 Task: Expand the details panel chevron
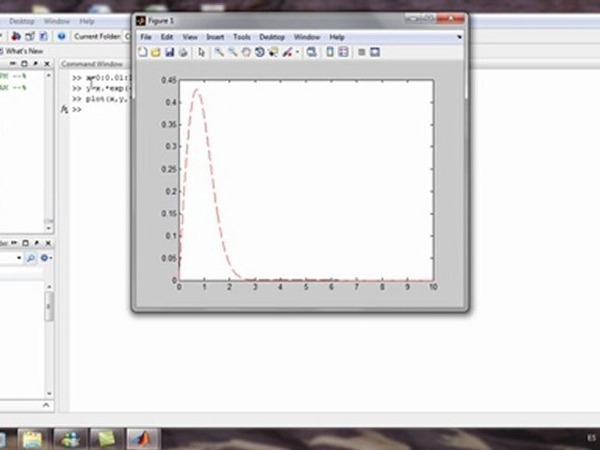[46, 405]
